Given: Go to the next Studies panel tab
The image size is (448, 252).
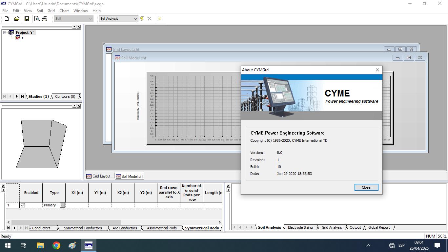Looking at the screenshot, I should (16, 96).
